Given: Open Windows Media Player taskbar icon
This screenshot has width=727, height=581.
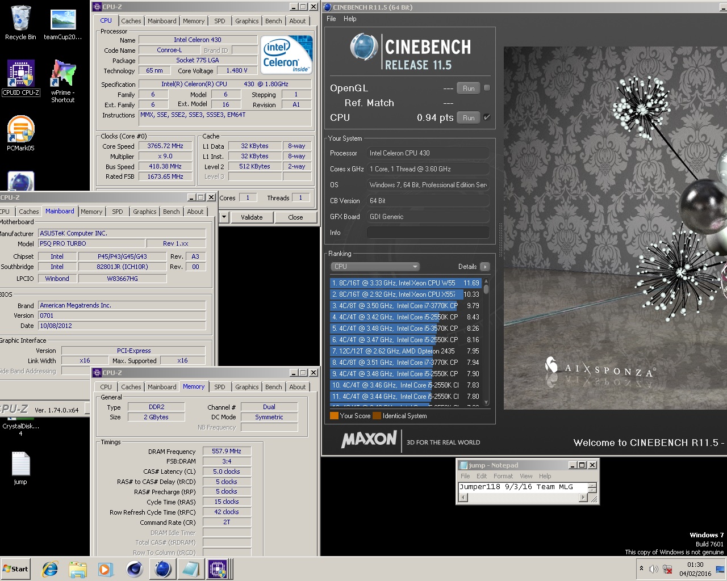Looking at the screenshot, I should point(105,569).
